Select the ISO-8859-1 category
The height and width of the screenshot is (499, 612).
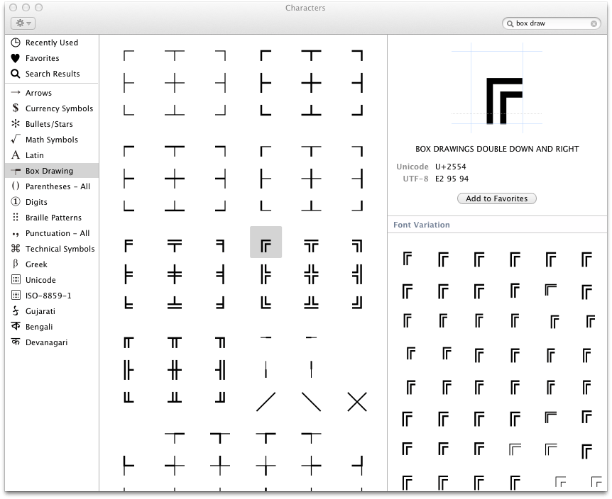pos(52,296)
